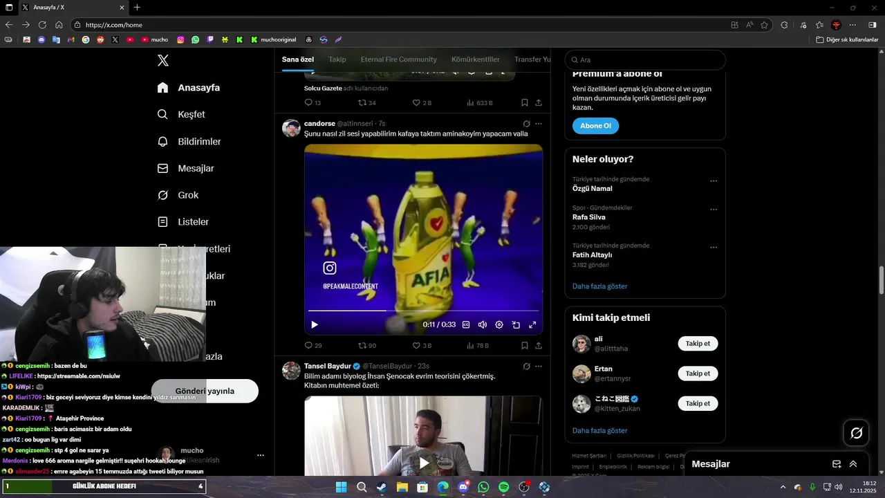Compose new message in Mesajlar drawer
Image resolution: width=885 pixels, height=498 pixels.
(837, 464)
